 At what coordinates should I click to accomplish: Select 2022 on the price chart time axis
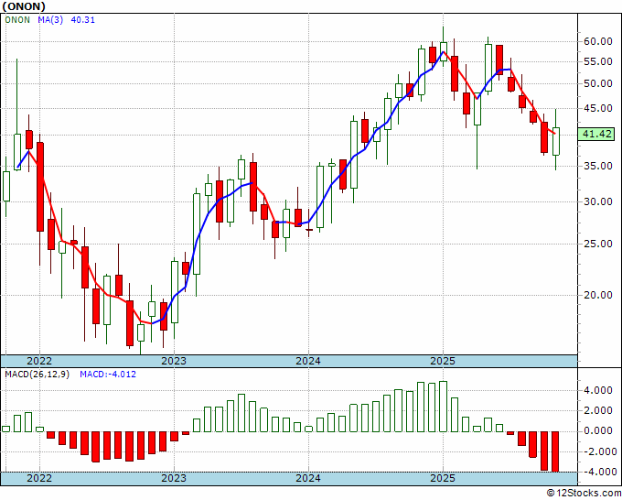39,361
